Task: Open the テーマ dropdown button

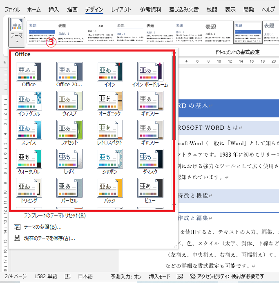Action: 17,32
